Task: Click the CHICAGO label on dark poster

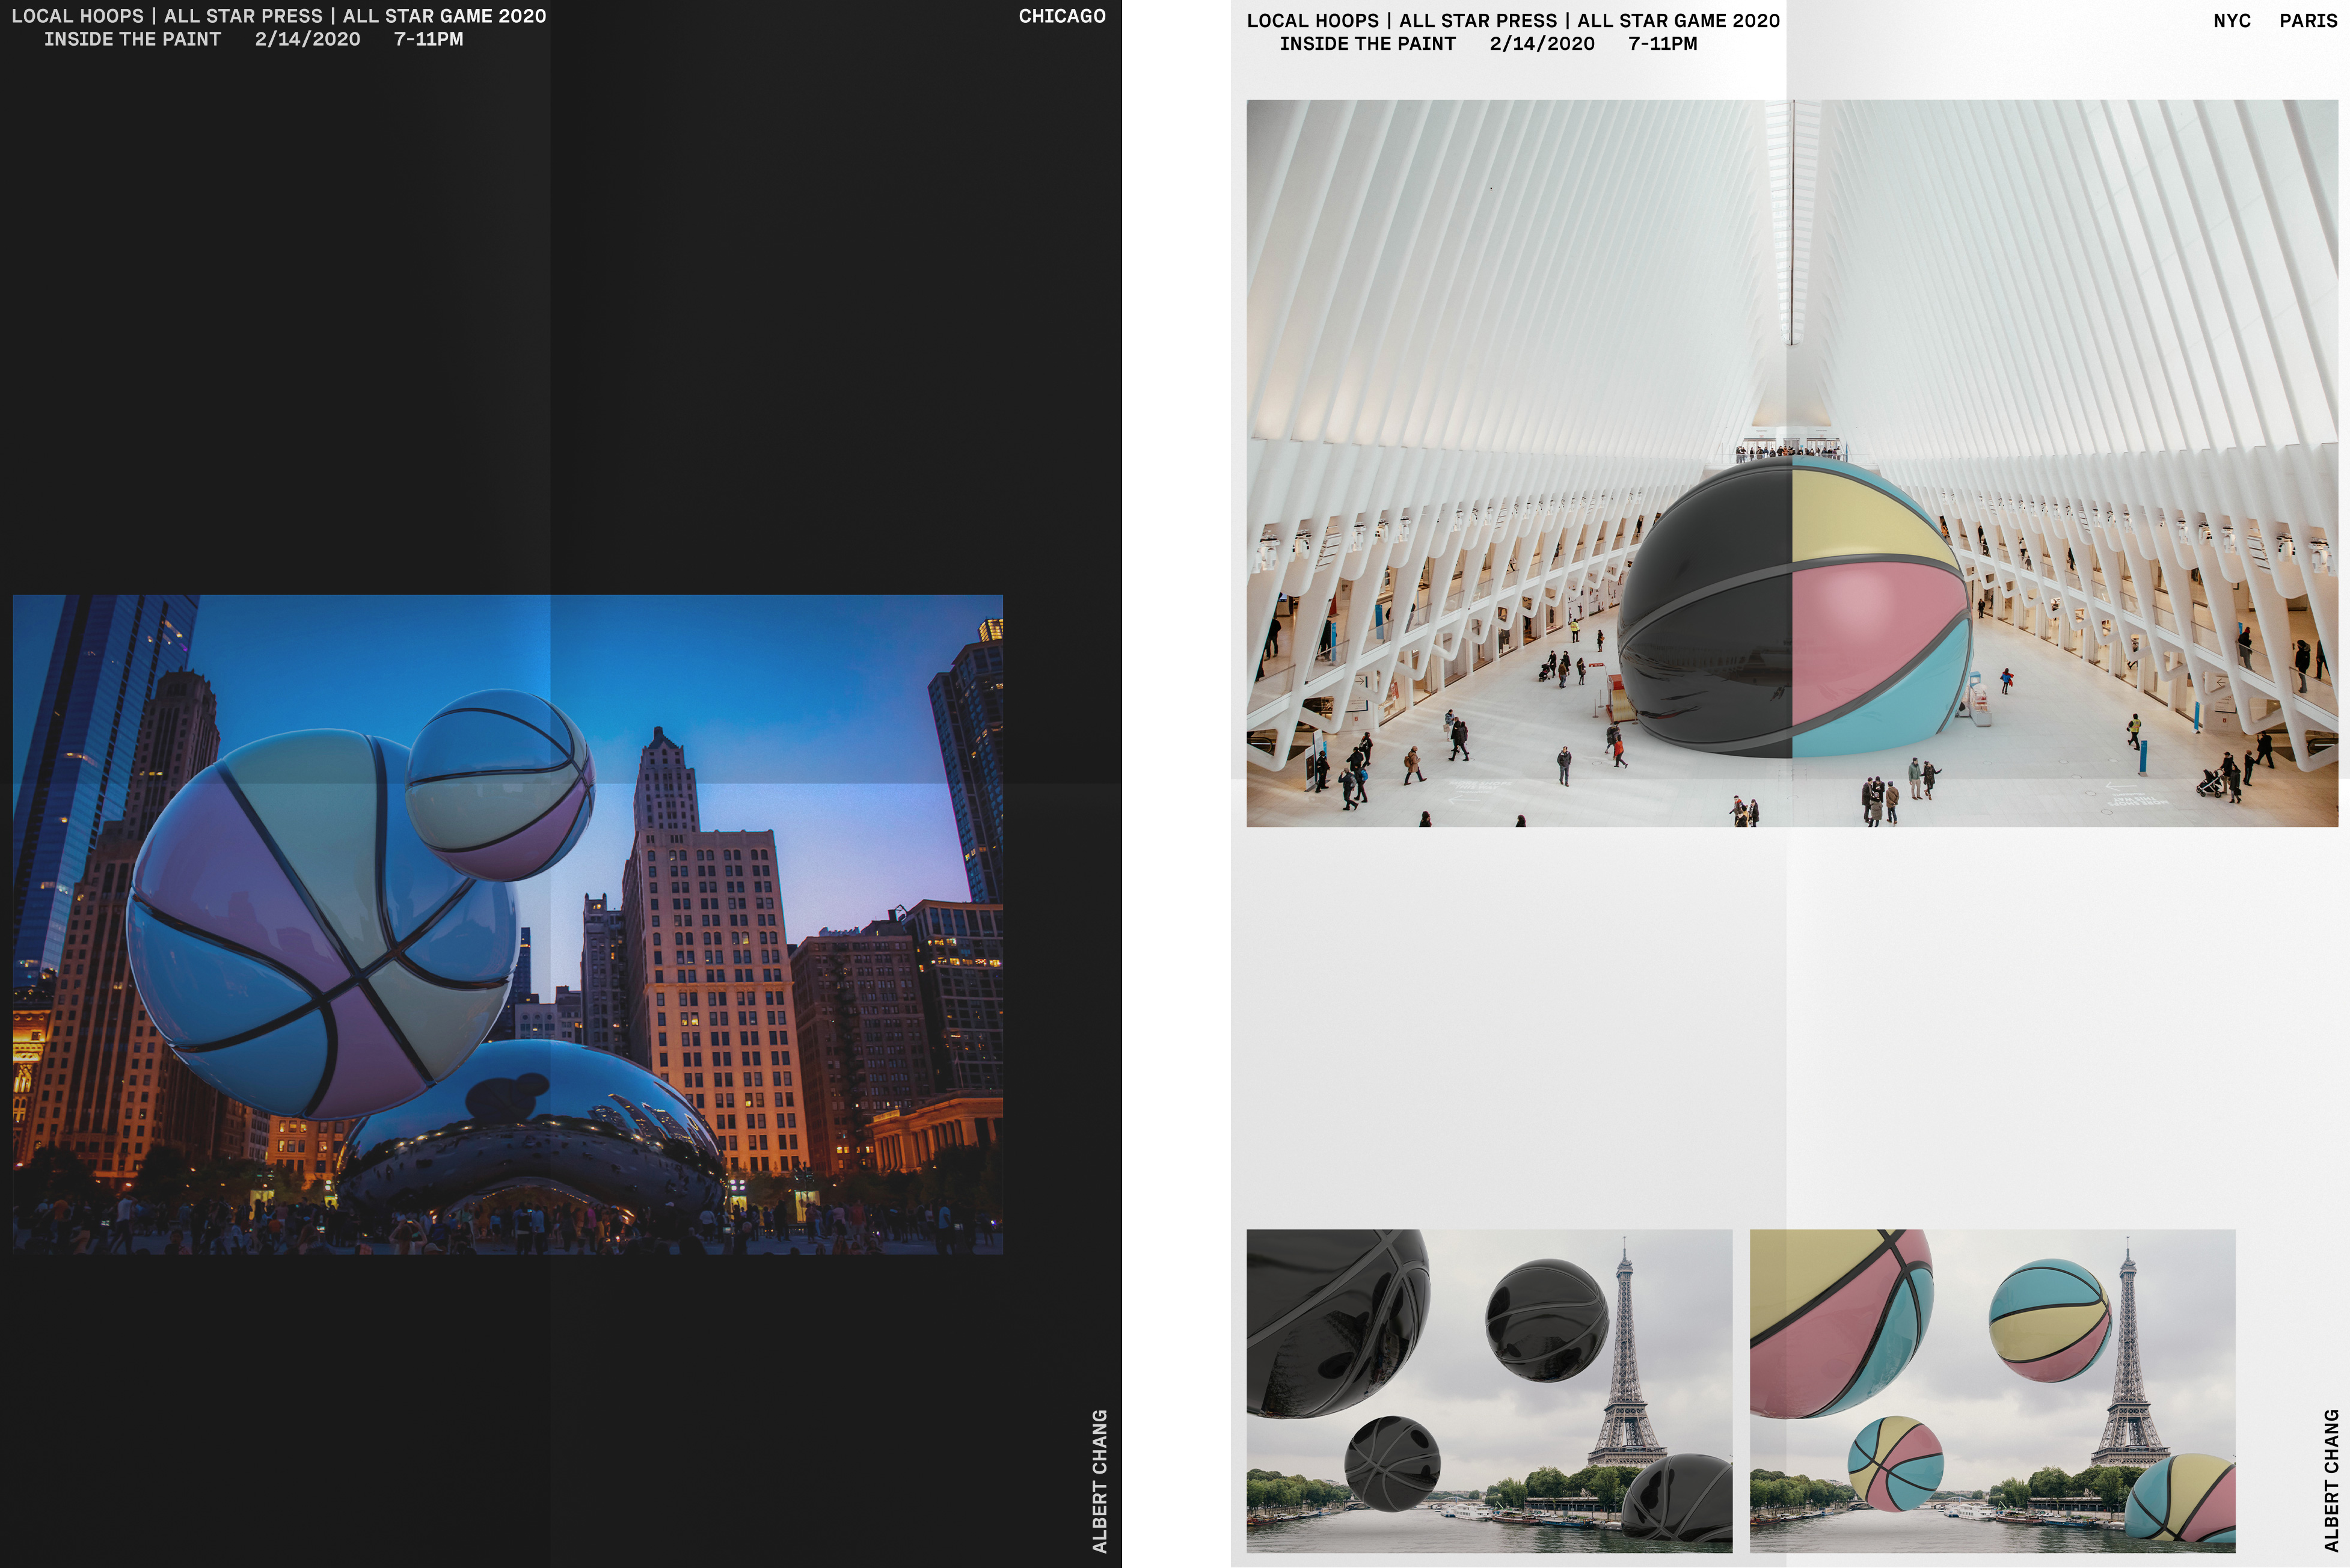Action: [1062, 16]
